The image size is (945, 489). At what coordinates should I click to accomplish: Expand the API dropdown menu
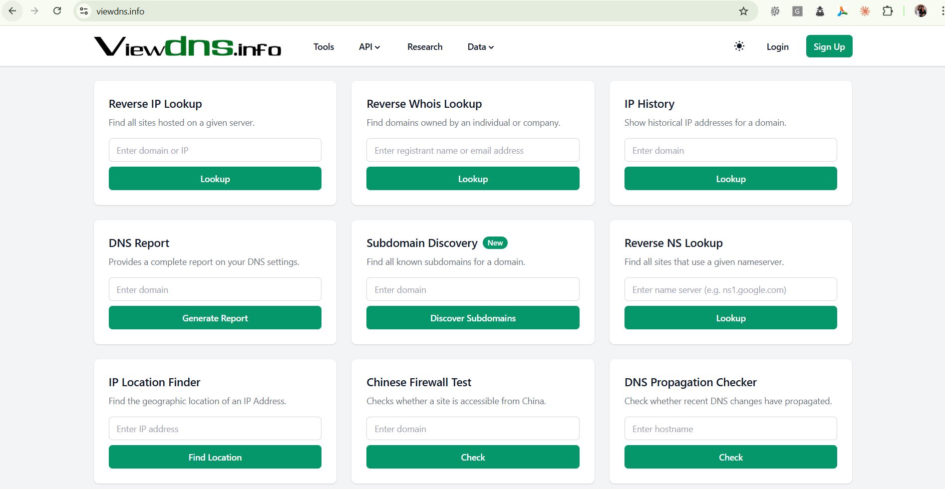coord(369,47)
